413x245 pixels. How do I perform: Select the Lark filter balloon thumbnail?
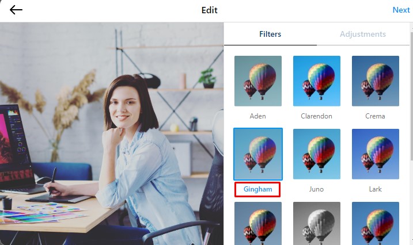pos(376,154)
